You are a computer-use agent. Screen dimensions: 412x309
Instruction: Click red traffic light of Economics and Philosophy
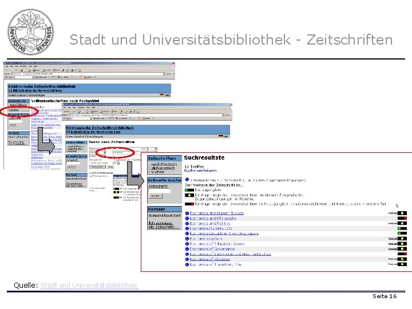[x=402, y=219]
